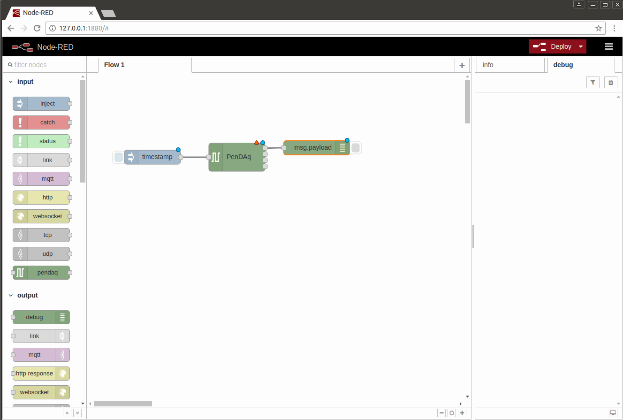Select the input websocket palette node
623x420 pixels.
41,216
